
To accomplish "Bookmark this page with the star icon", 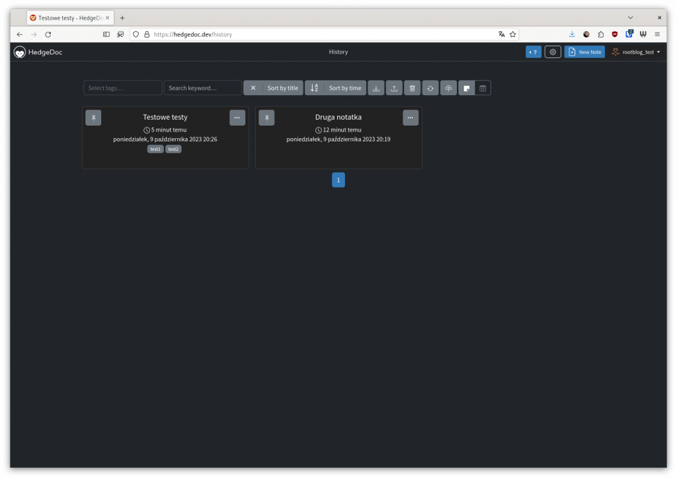I will [512, 34].
